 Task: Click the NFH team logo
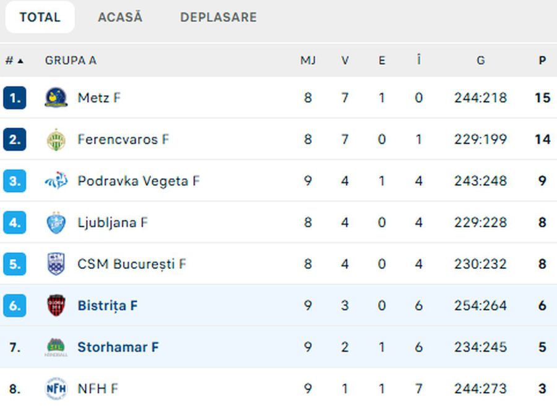56,389
